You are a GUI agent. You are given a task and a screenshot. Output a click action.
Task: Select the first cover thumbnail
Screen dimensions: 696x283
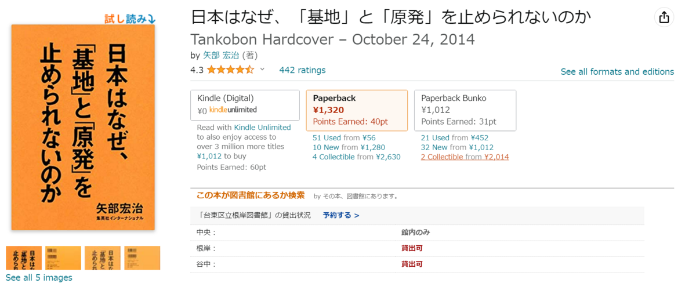coord(24,258)
